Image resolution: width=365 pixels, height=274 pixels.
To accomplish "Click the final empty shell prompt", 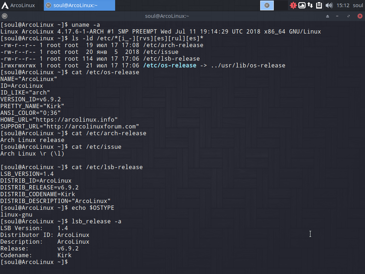I will point(34,262).
